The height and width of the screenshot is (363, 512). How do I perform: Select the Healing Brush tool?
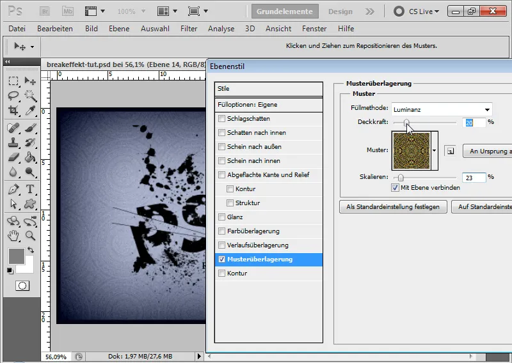point(13,128)
